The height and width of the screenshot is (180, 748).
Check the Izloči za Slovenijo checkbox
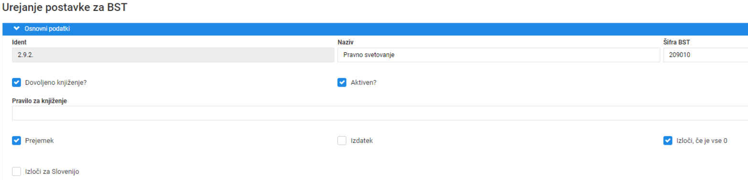point(16,171)
